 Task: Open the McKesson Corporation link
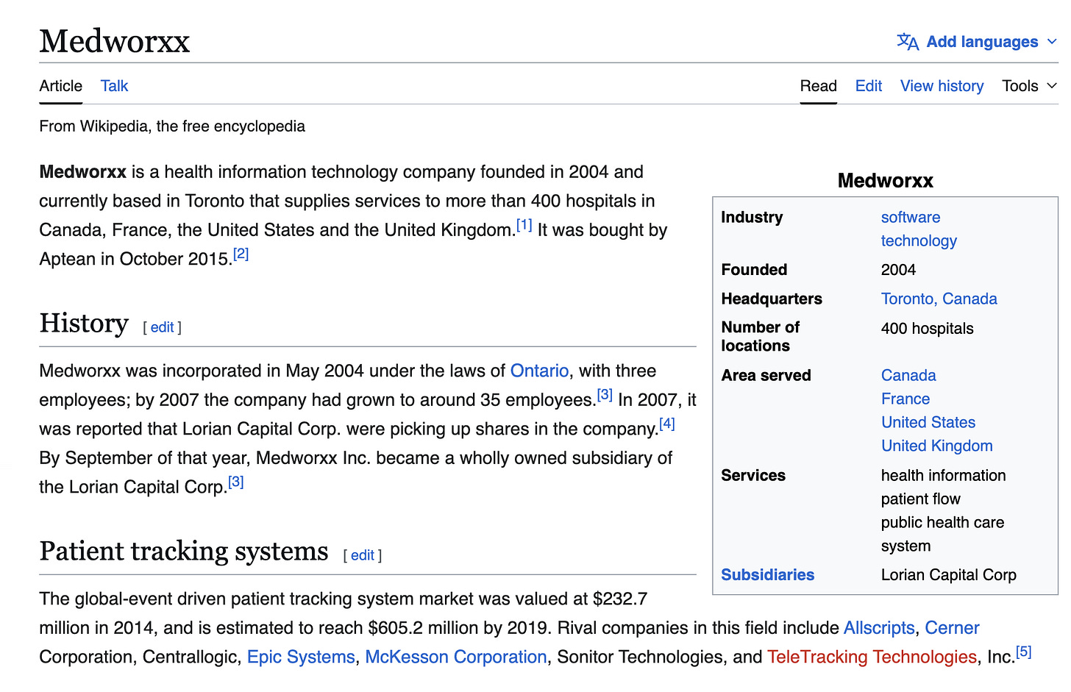click(456, 657)
